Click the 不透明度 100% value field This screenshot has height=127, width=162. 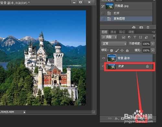point(146,44)
